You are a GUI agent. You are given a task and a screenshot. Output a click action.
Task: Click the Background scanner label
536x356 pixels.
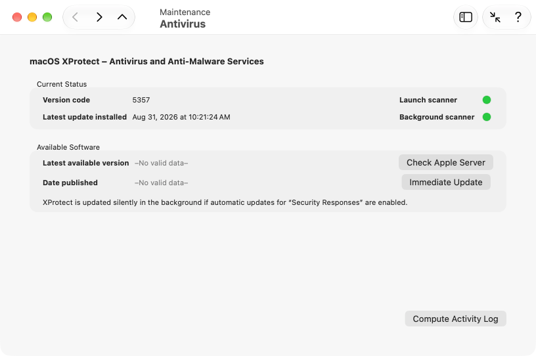coord(437,117)
